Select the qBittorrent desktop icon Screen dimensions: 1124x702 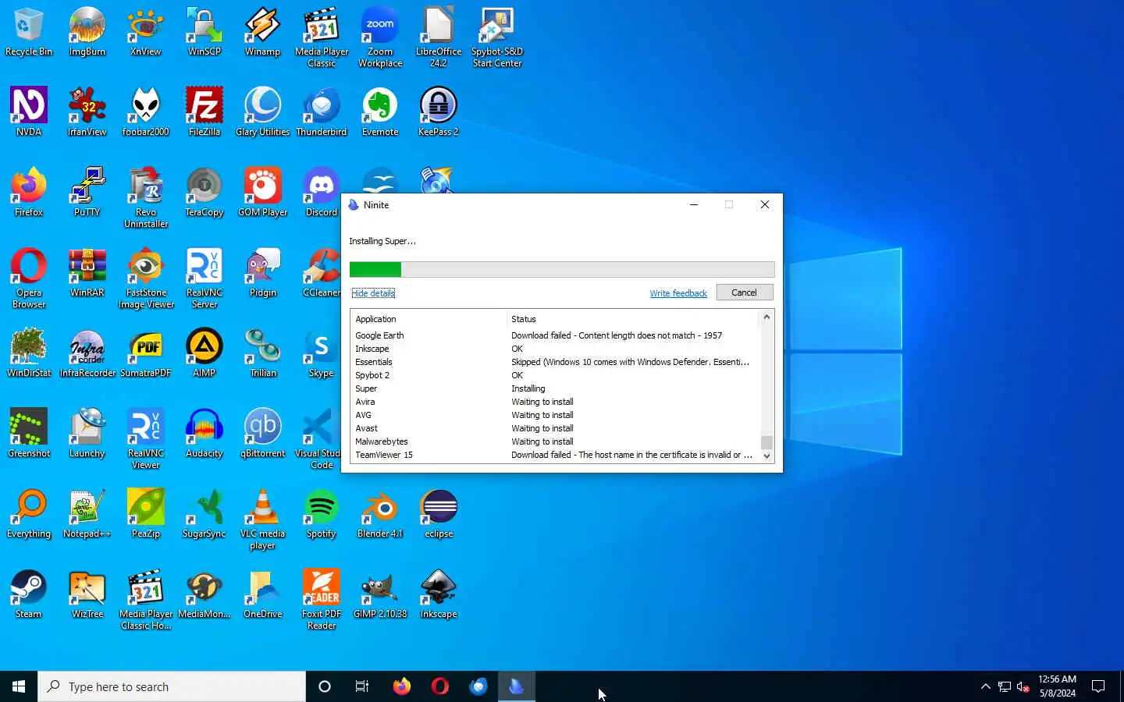[262, 434]
